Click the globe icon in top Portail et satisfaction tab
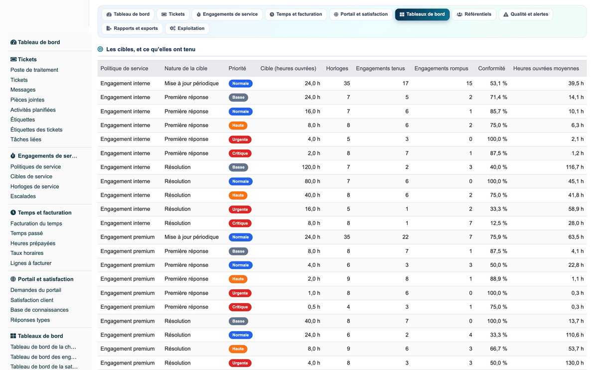Screen dimensions: 598x370 336,14
